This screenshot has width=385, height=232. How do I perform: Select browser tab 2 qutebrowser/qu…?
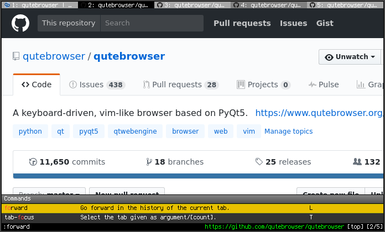tap(116, 5)
